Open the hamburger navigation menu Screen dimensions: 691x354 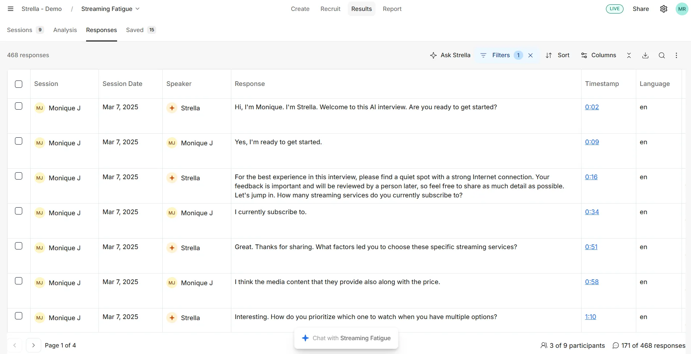(11, 9)
